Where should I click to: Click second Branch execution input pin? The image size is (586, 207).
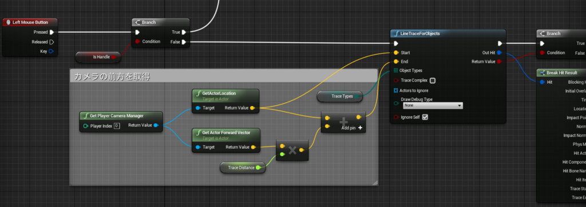(542, 43)
